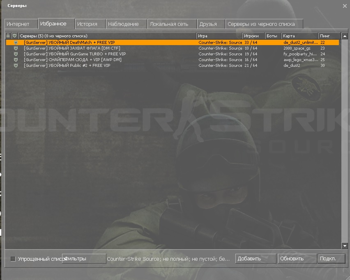Sort servers by Игроки column header

[x=253, y=36]
